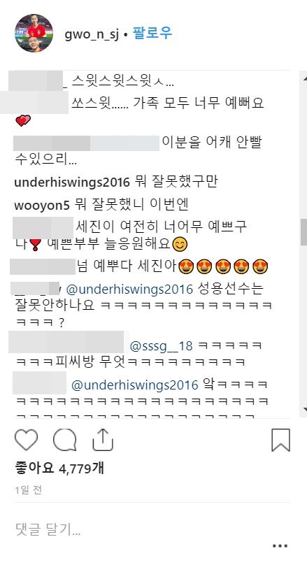Like the post with the heart icon
The image size is (307, 565).
(x=27, y=440)
